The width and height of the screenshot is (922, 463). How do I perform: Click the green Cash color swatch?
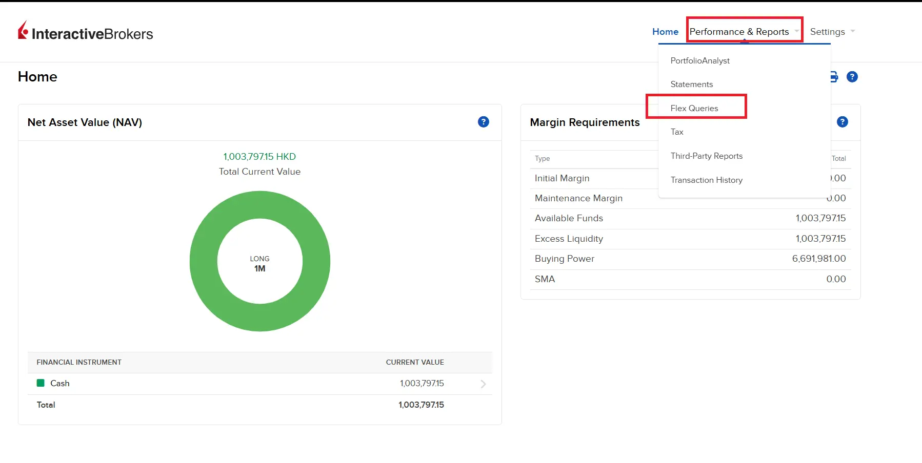(x=41, y=383)
